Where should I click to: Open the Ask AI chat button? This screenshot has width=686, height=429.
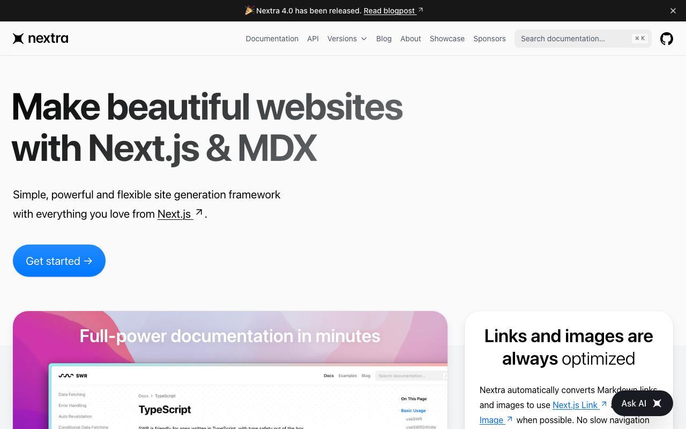click(642, 403)
